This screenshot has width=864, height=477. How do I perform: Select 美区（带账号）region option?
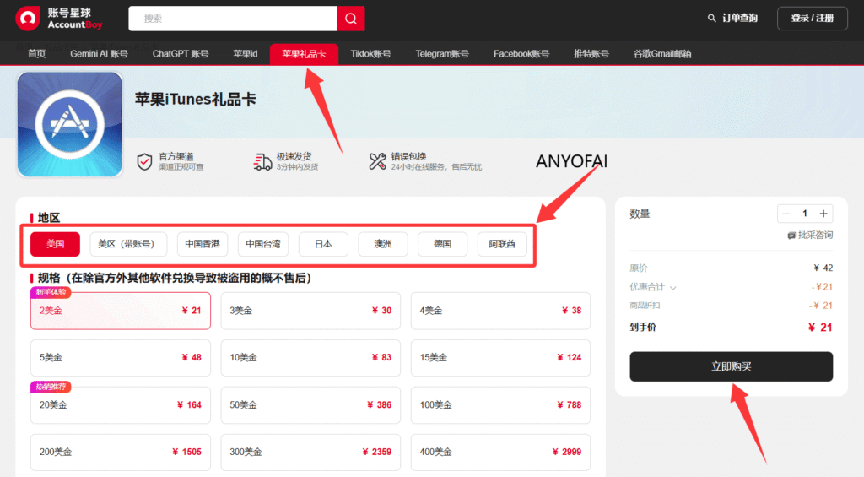(x=128, y=244)
